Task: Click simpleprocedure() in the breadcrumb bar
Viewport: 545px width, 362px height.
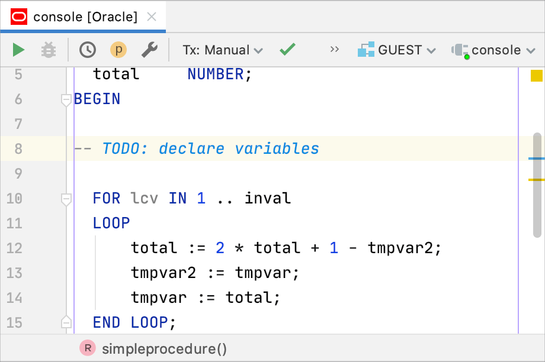Action: tap(163, 349)
